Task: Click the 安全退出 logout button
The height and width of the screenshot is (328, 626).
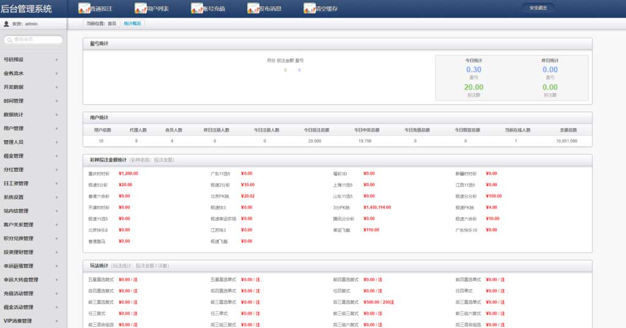Action: (x=538, y=8)
